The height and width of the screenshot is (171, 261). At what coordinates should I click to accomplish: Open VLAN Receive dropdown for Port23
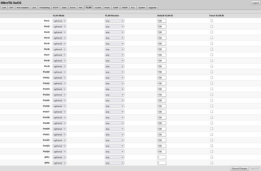pos(115,146)
